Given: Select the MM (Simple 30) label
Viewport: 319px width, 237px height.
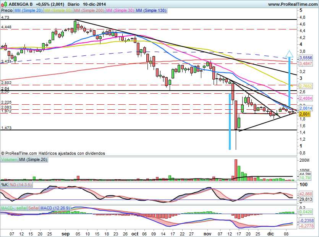Looking at the screenshot, I should pos(120,10).
